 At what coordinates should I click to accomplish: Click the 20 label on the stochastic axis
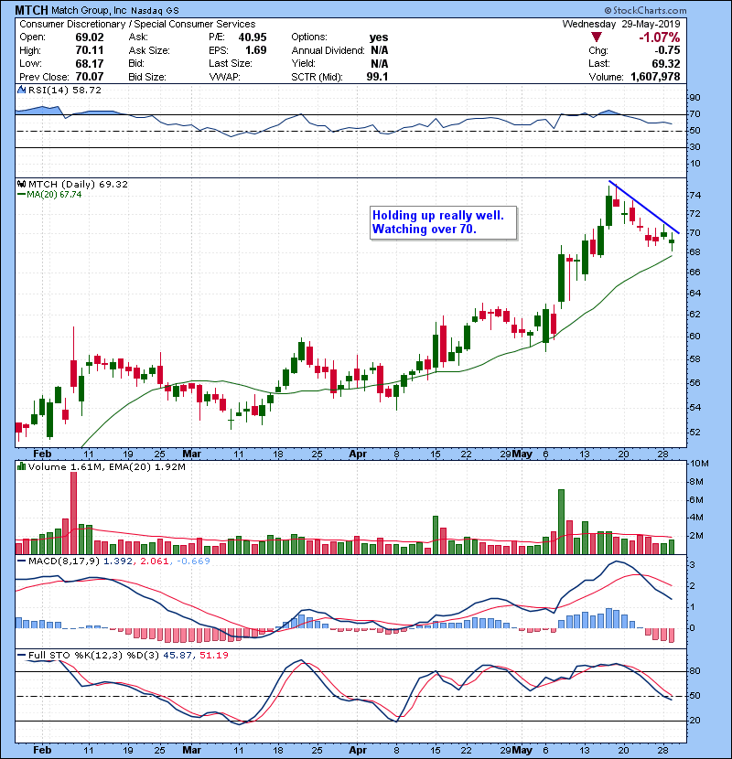pos(694,721)
